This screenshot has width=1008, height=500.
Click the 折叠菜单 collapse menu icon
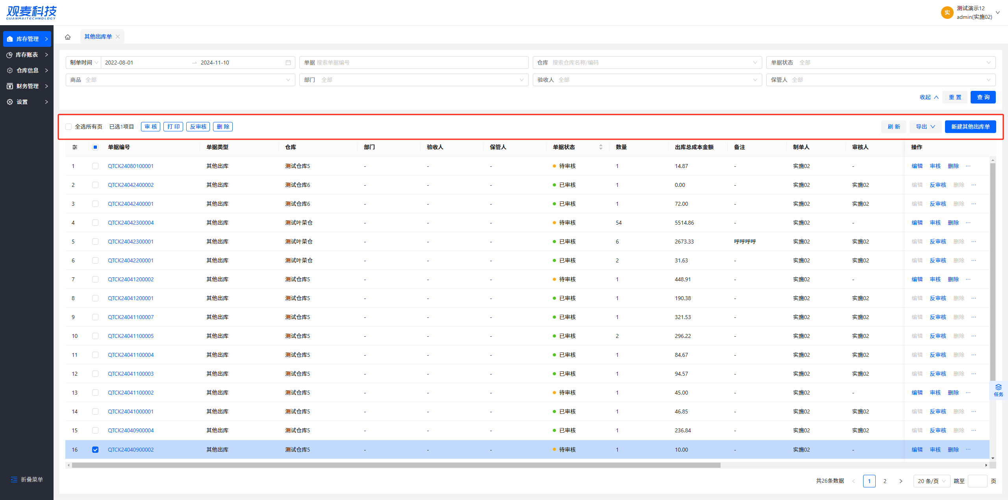[15, 479]
